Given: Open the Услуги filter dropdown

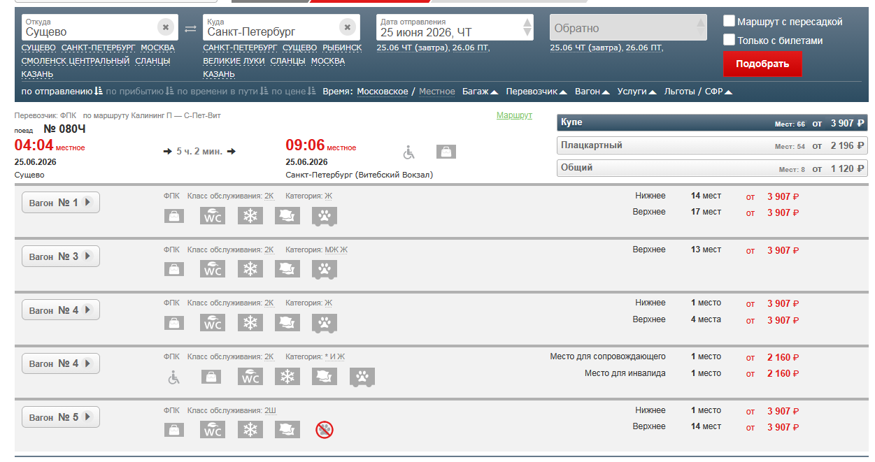Looking at the screenshot, I should tap(637, 92).
